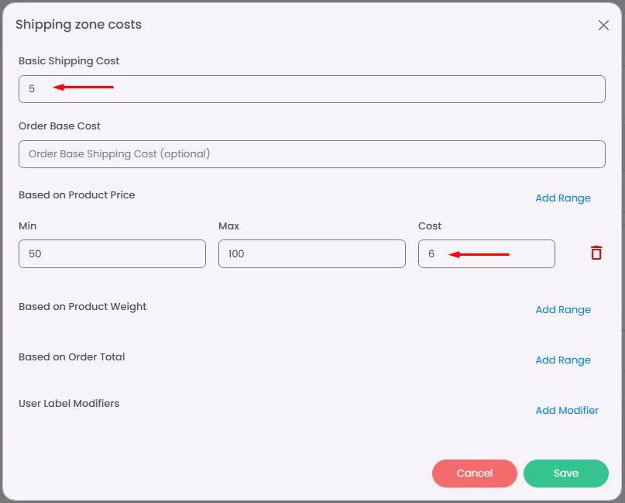The height and width of the screenshot is (503, 625).
Task: Focus the Basic Shipping Cost field
Action: tap(311, 89)
